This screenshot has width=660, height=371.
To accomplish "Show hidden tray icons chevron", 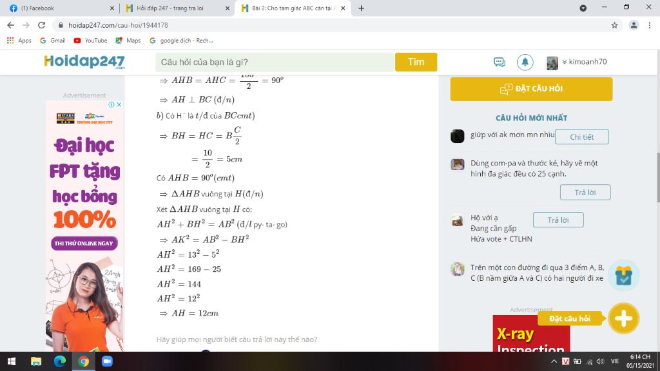I will 554,361.
